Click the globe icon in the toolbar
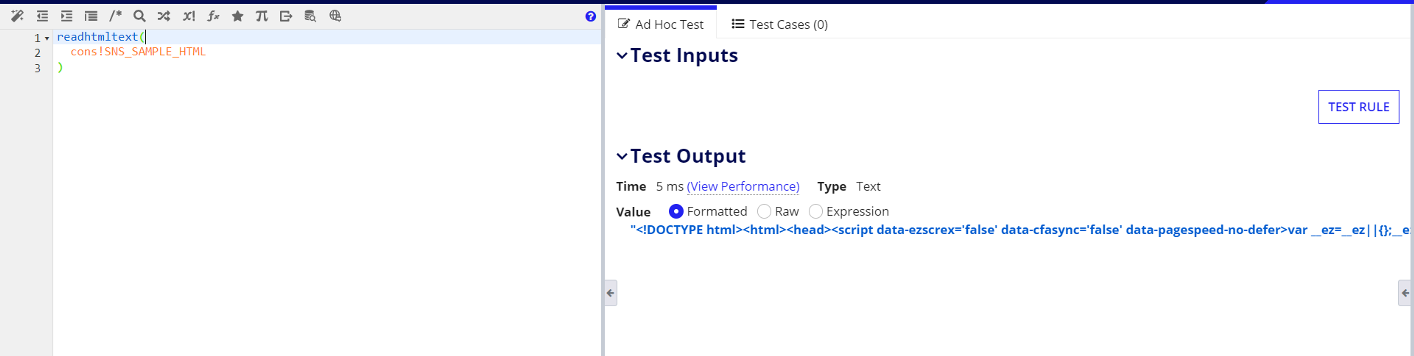The image size is (1414, 356). point(335,16)
